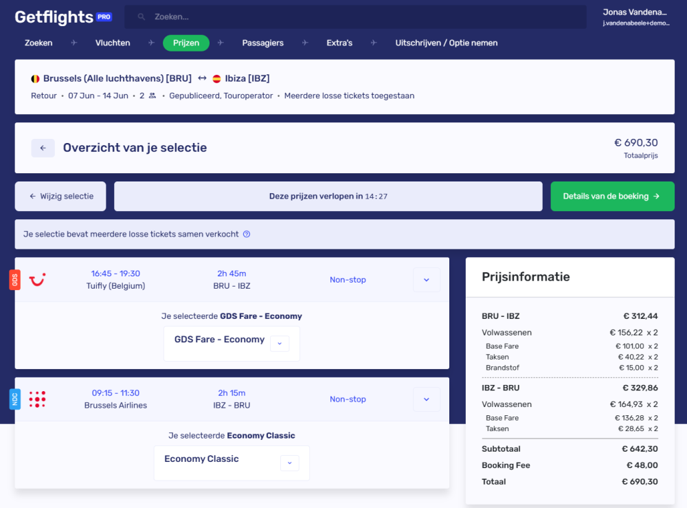
Task: Open the Economy Classic fare dropdown
Action: point(289,463)
